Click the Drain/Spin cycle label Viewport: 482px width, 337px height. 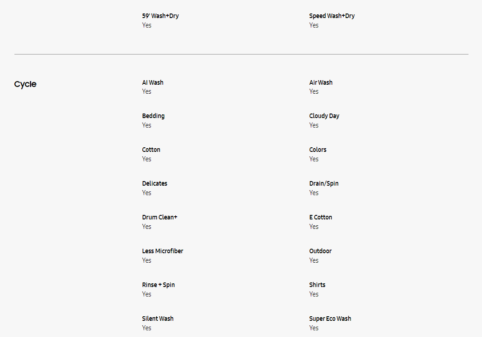[323, 183]
